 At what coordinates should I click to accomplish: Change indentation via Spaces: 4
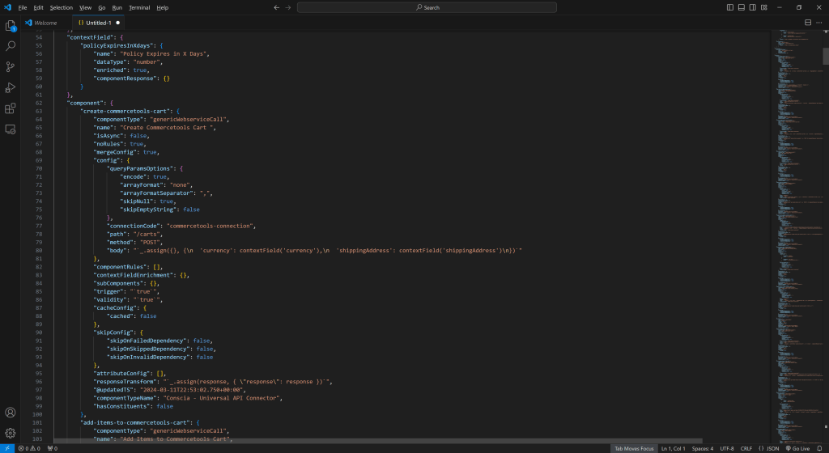[x=703, y=448]
